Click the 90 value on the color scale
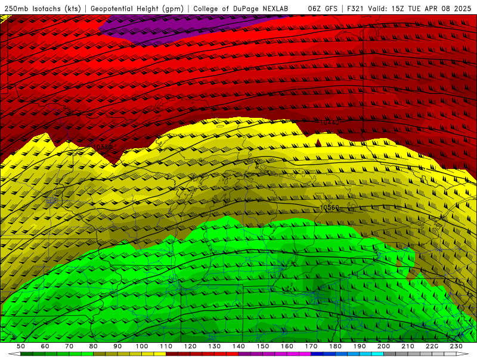 (x=117, y=346)
